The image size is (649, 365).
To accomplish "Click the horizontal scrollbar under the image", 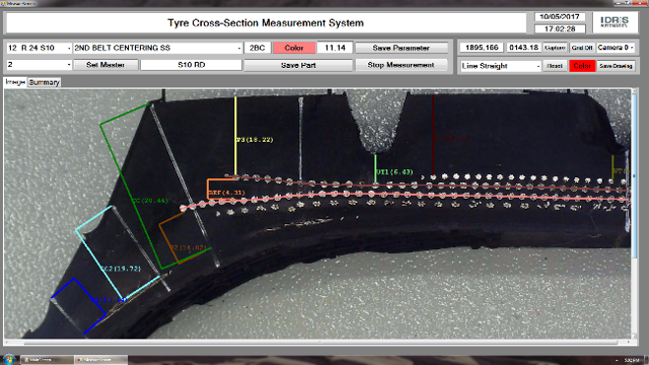I will (x=319, y=342).
